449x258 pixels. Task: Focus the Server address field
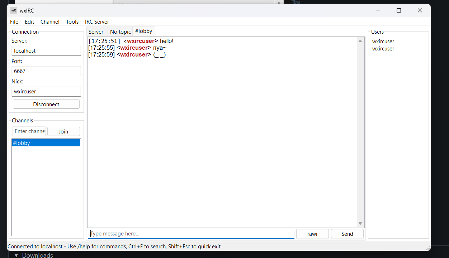(46, 51)
